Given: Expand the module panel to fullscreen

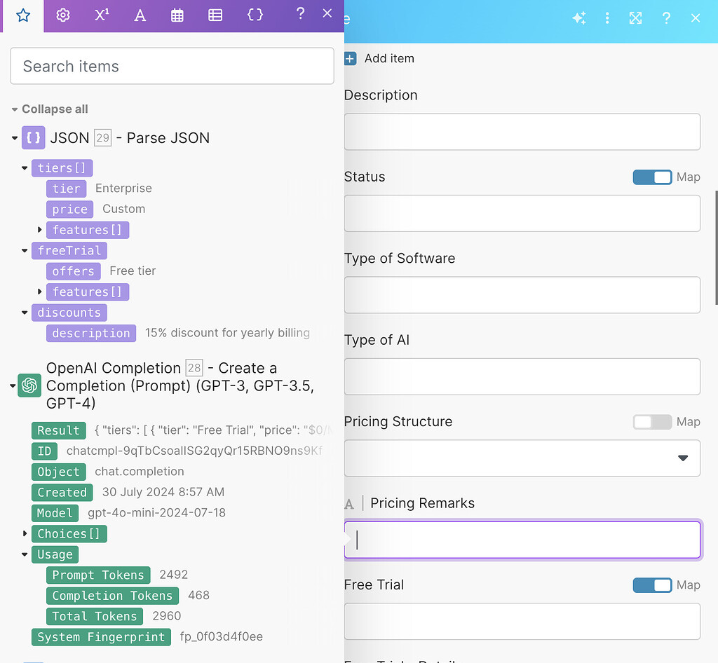Looking at the screenshot, I should [635, 19].
